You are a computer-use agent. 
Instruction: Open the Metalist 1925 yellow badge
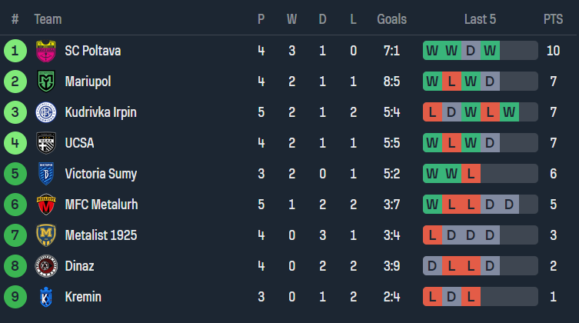tap(46, 235)
